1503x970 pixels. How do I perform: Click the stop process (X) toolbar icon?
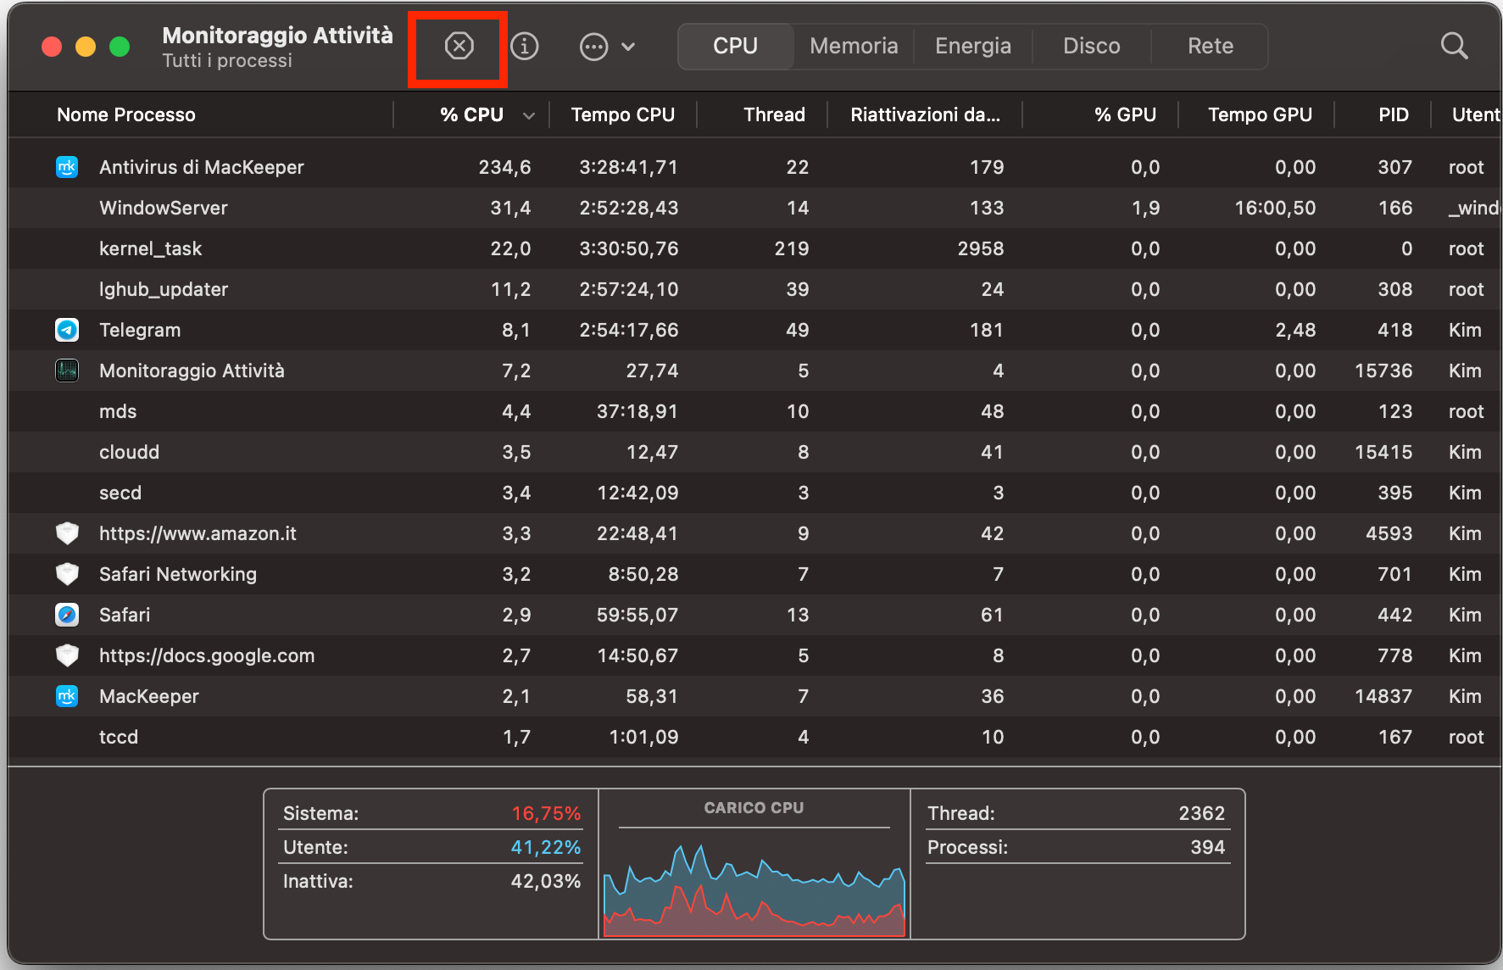pyautogui.click(x=459, y=46)
